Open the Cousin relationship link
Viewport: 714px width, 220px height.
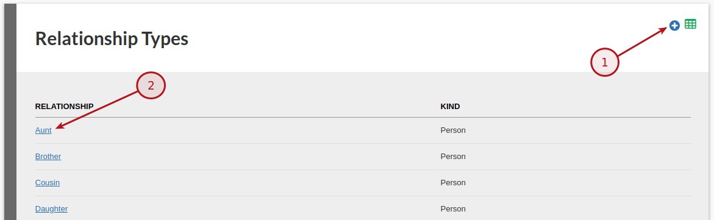pos(48,183)
